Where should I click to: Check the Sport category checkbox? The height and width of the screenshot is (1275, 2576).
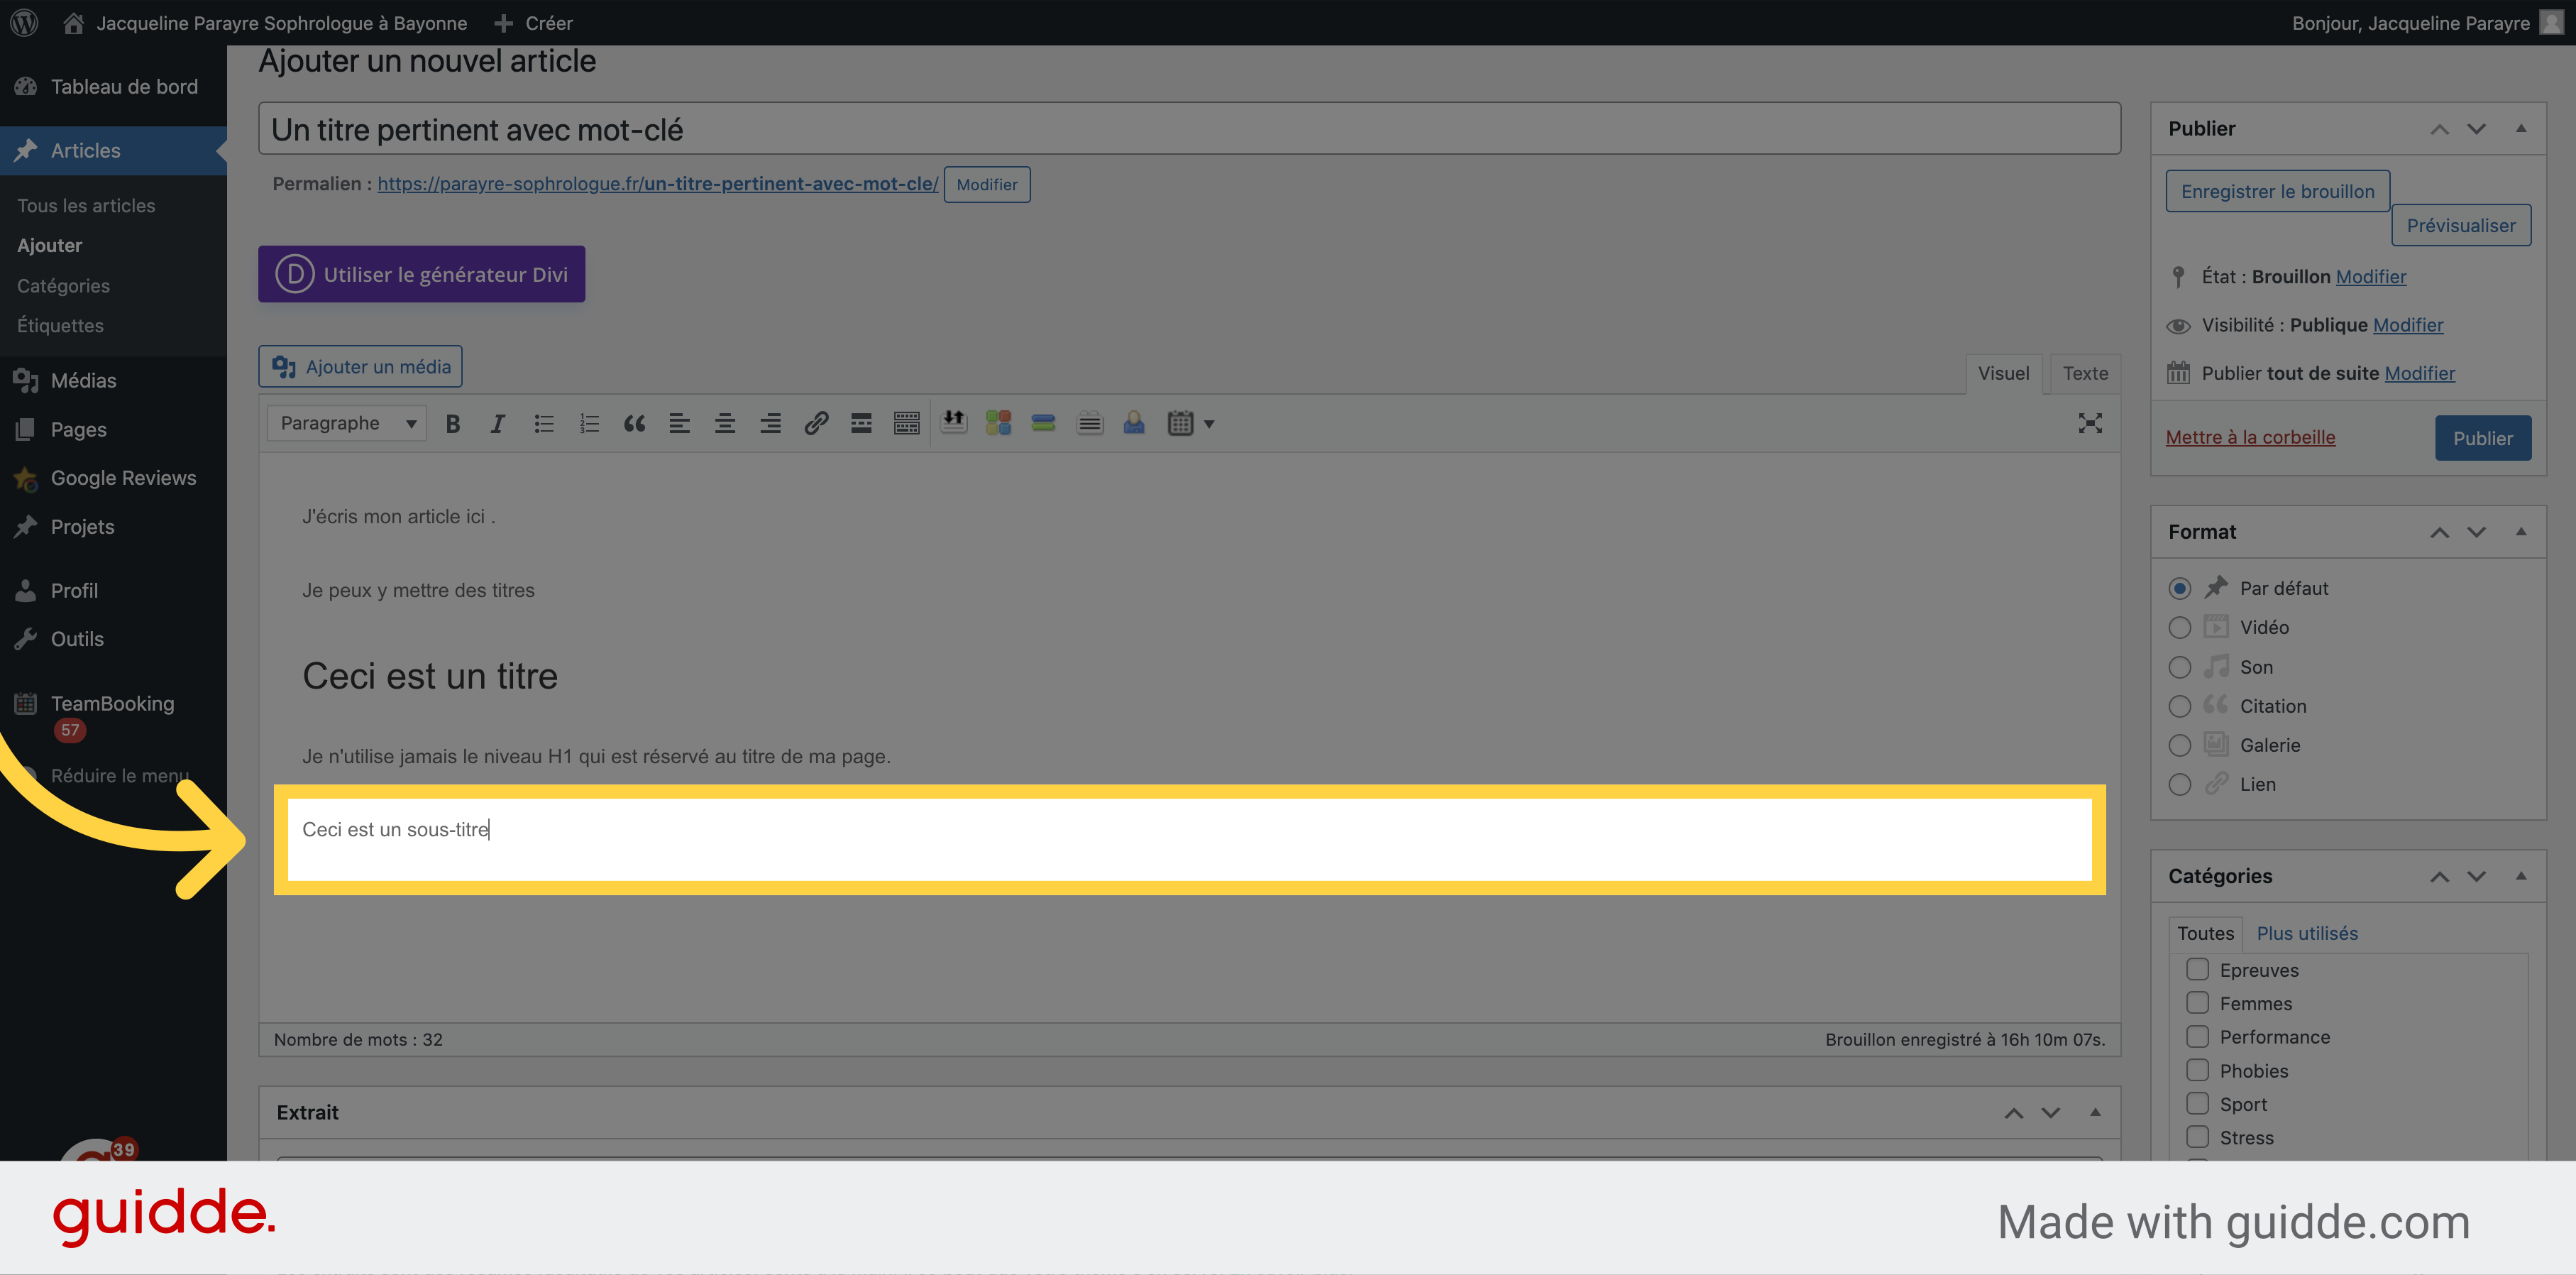pos(2196,1102)
